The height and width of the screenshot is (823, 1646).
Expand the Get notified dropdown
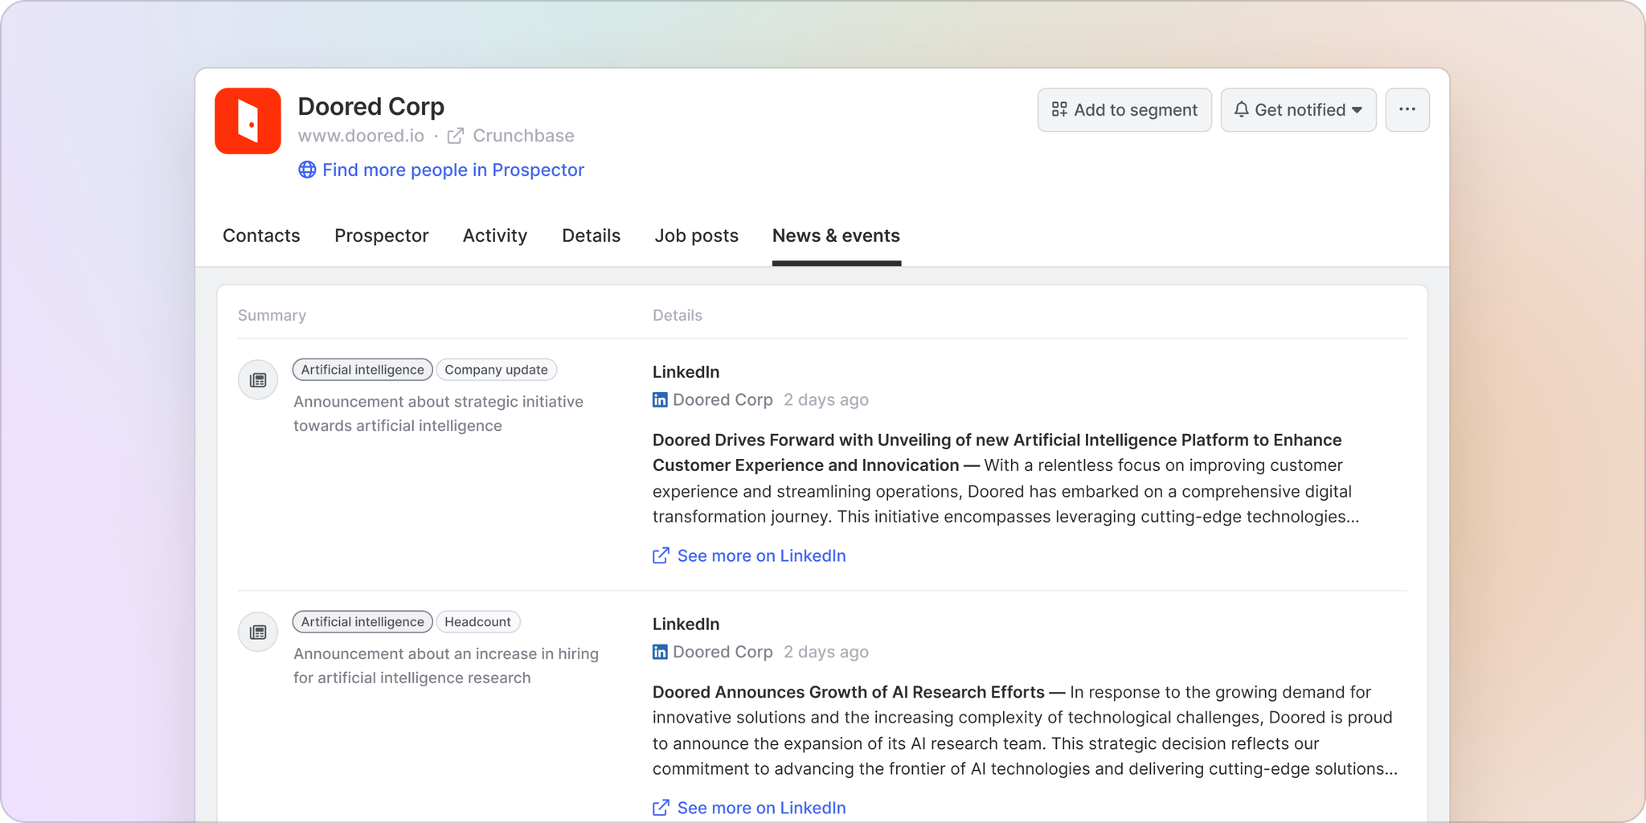pyautogui.click(x=1298, y=110)
